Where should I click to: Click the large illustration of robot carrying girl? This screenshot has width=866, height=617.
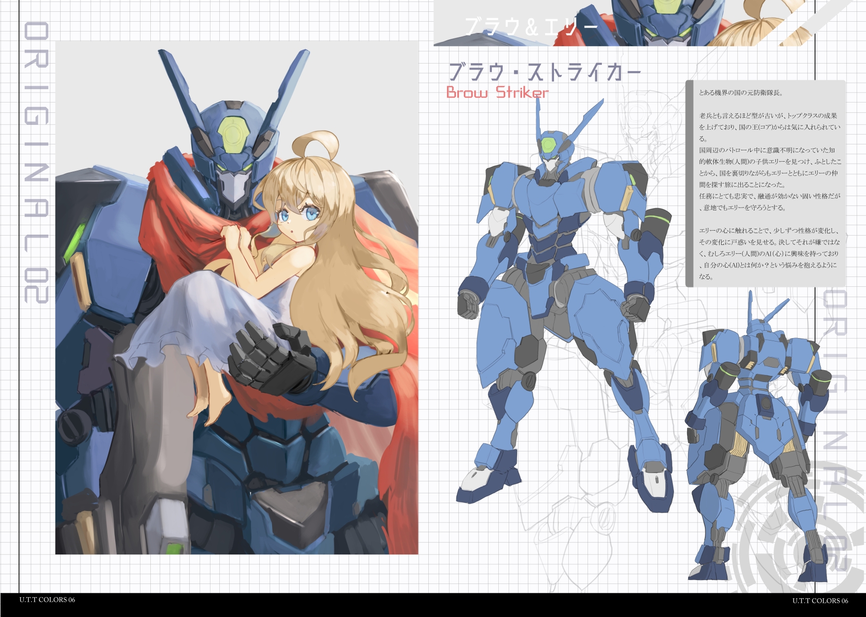[237, 298]
